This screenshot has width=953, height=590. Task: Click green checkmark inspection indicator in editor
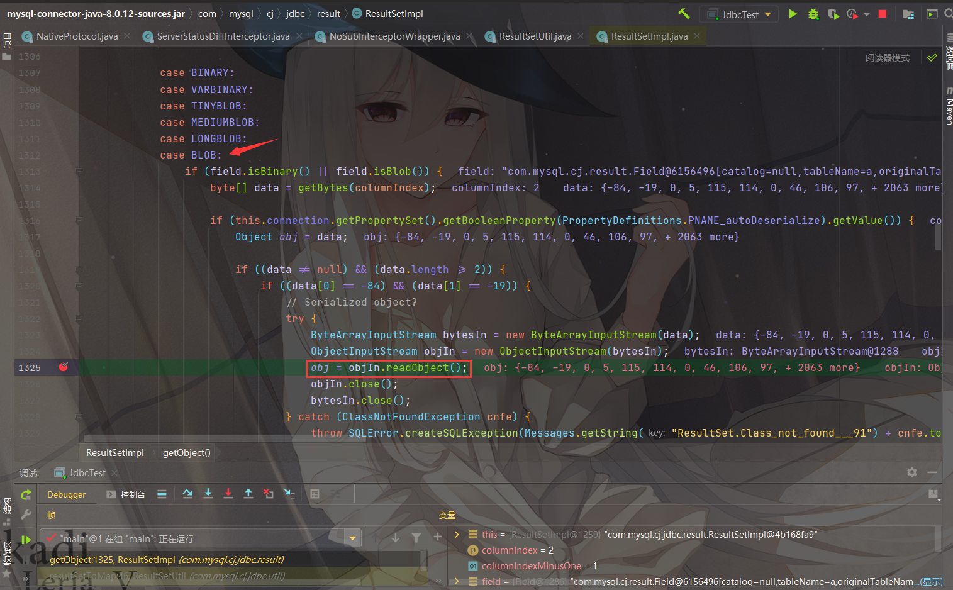pyautogui.click(x=932, y=57)
